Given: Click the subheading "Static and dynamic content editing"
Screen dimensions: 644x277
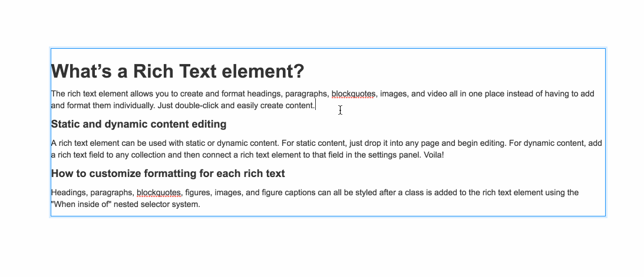Looking at the screenshot, I should 138,124.
